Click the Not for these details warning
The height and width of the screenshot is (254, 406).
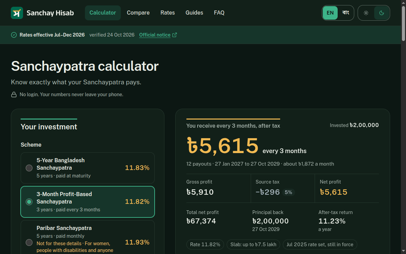(75, 247)
